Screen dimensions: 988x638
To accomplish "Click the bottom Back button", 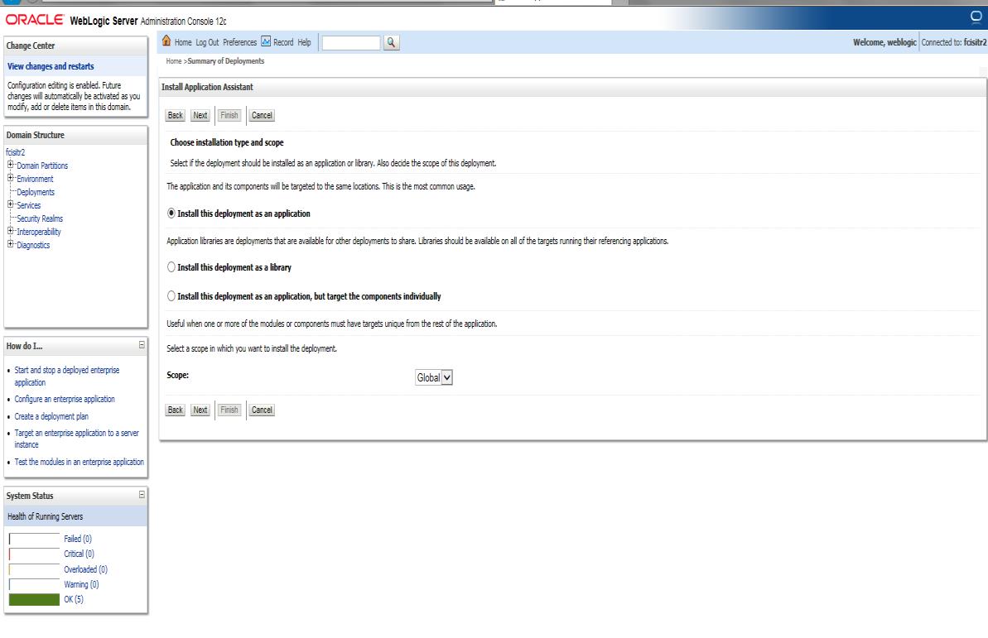I will coord(176,410).
